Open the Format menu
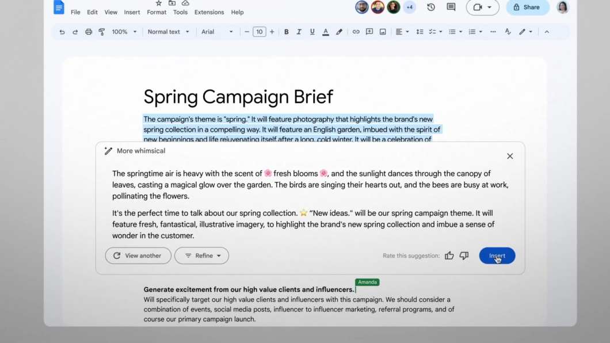The width and height of the screenshot is (610, 343). coord(157,12)
